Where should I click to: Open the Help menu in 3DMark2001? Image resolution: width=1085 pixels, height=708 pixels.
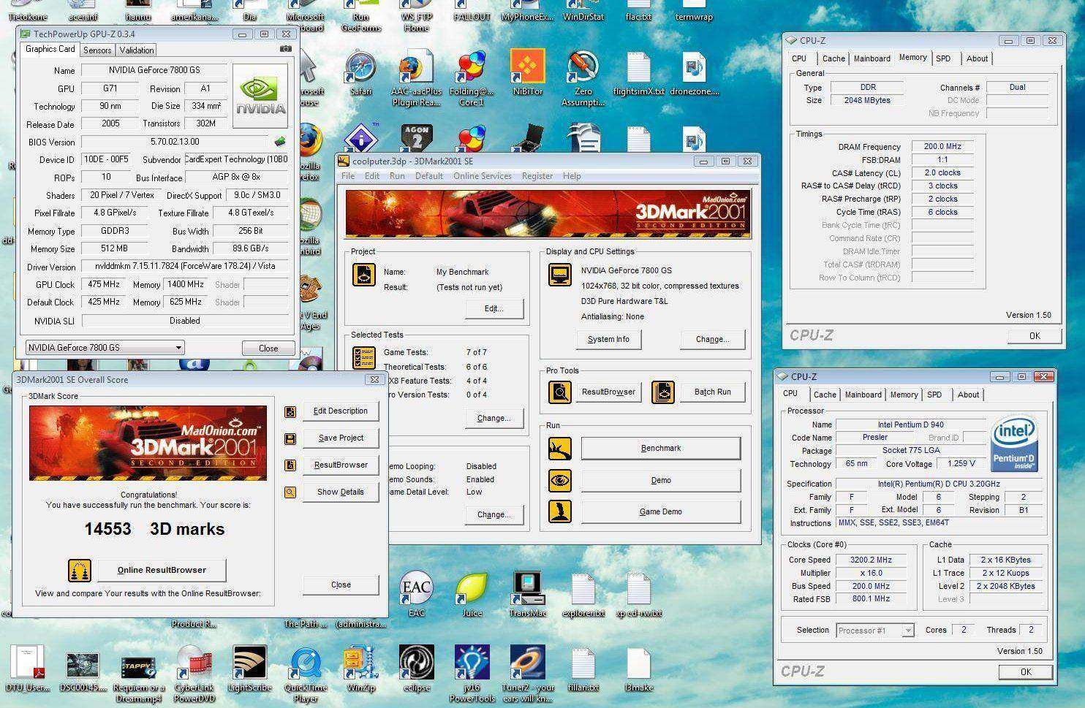(x=572, y=176)
